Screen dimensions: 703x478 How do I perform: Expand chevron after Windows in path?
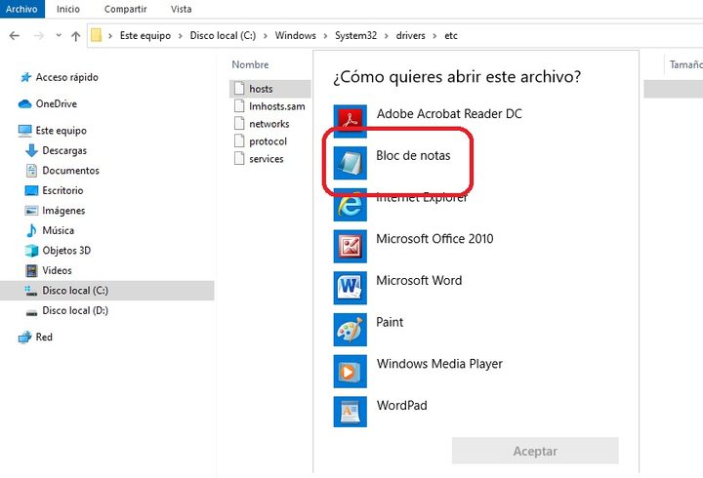[x=325, y=36]
